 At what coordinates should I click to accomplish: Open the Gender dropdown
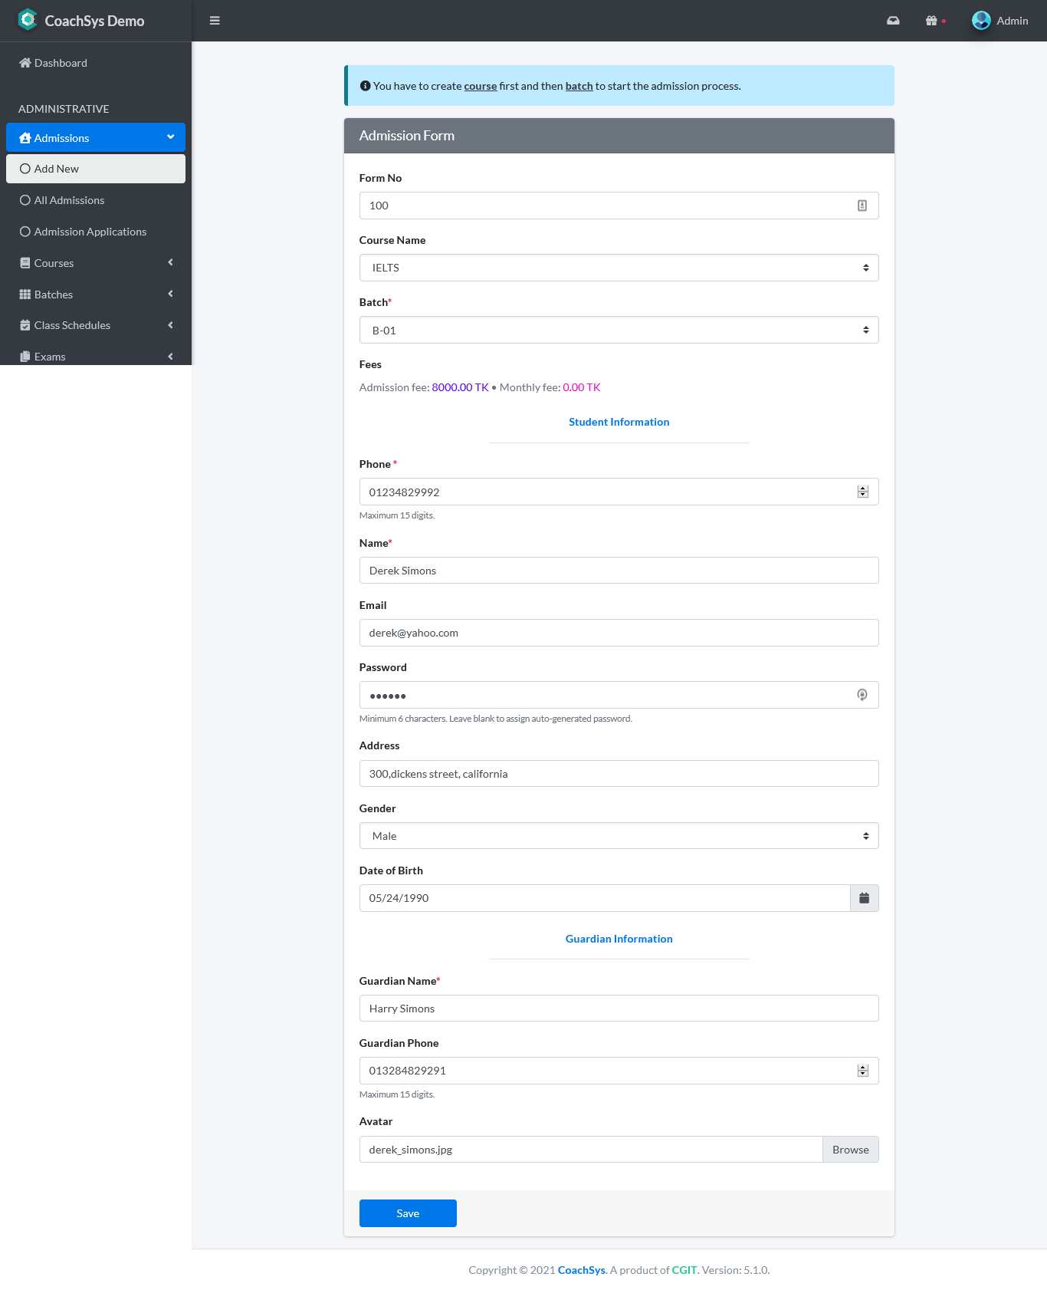pyautogui.click(x=619, y=836)
